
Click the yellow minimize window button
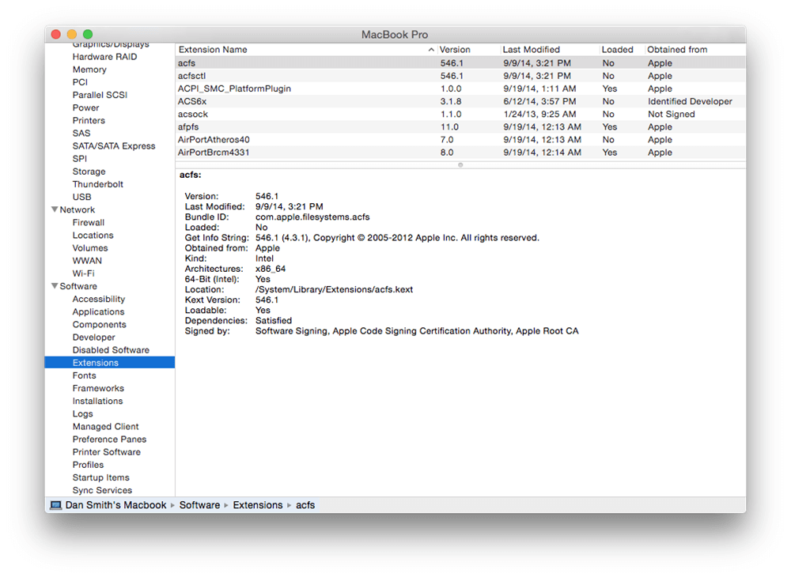[72, 35]
